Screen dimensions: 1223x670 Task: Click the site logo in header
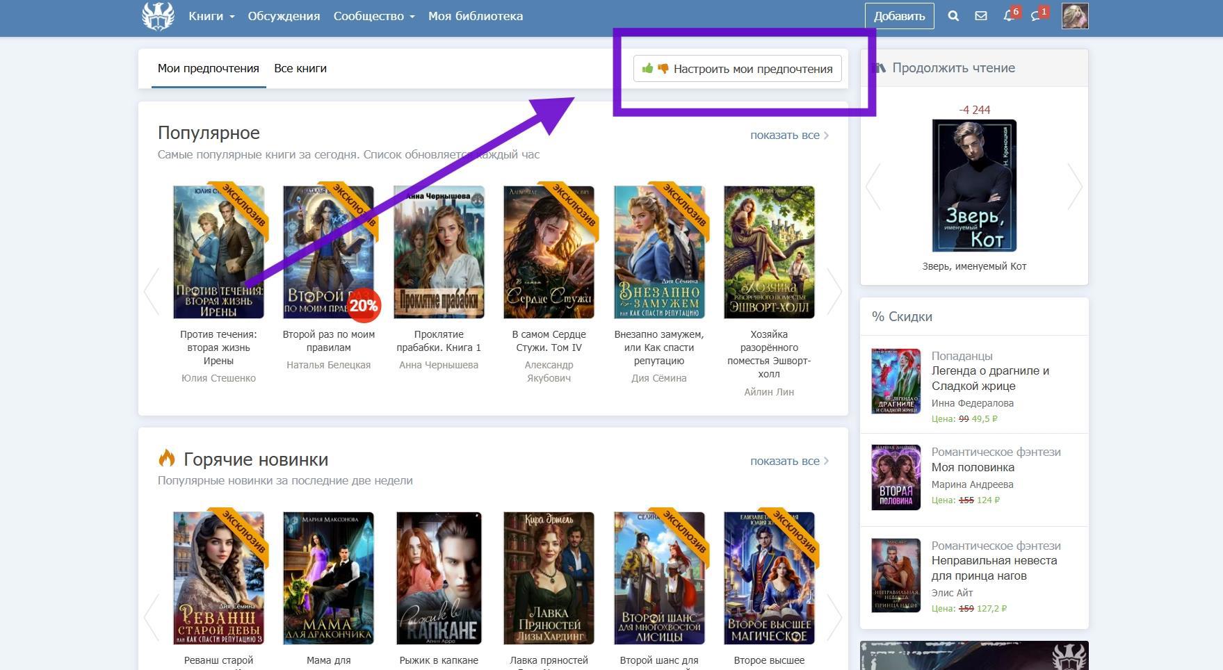coord(158,16)
